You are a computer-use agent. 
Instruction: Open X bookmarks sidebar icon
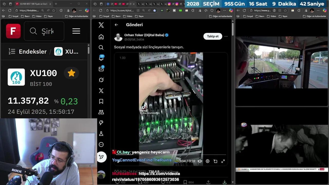pyautogui.click(x=101, y=101)
